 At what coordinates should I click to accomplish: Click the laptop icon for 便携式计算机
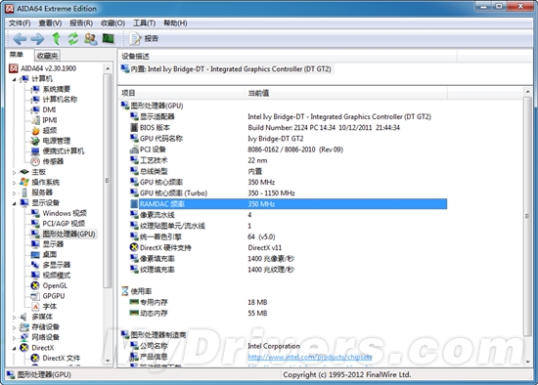tap(35, 151)
